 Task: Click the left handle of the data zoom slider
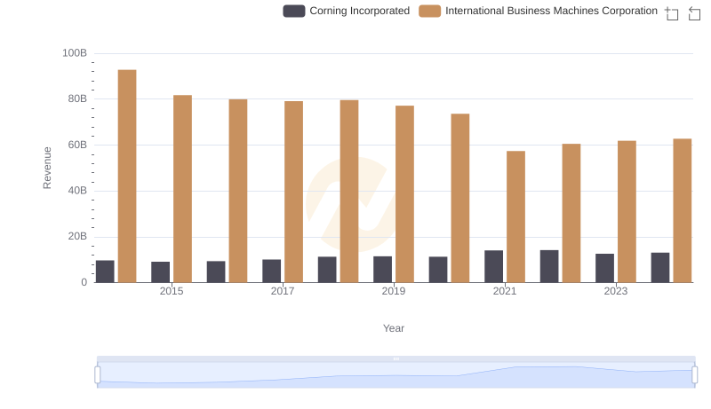(98, 375)
